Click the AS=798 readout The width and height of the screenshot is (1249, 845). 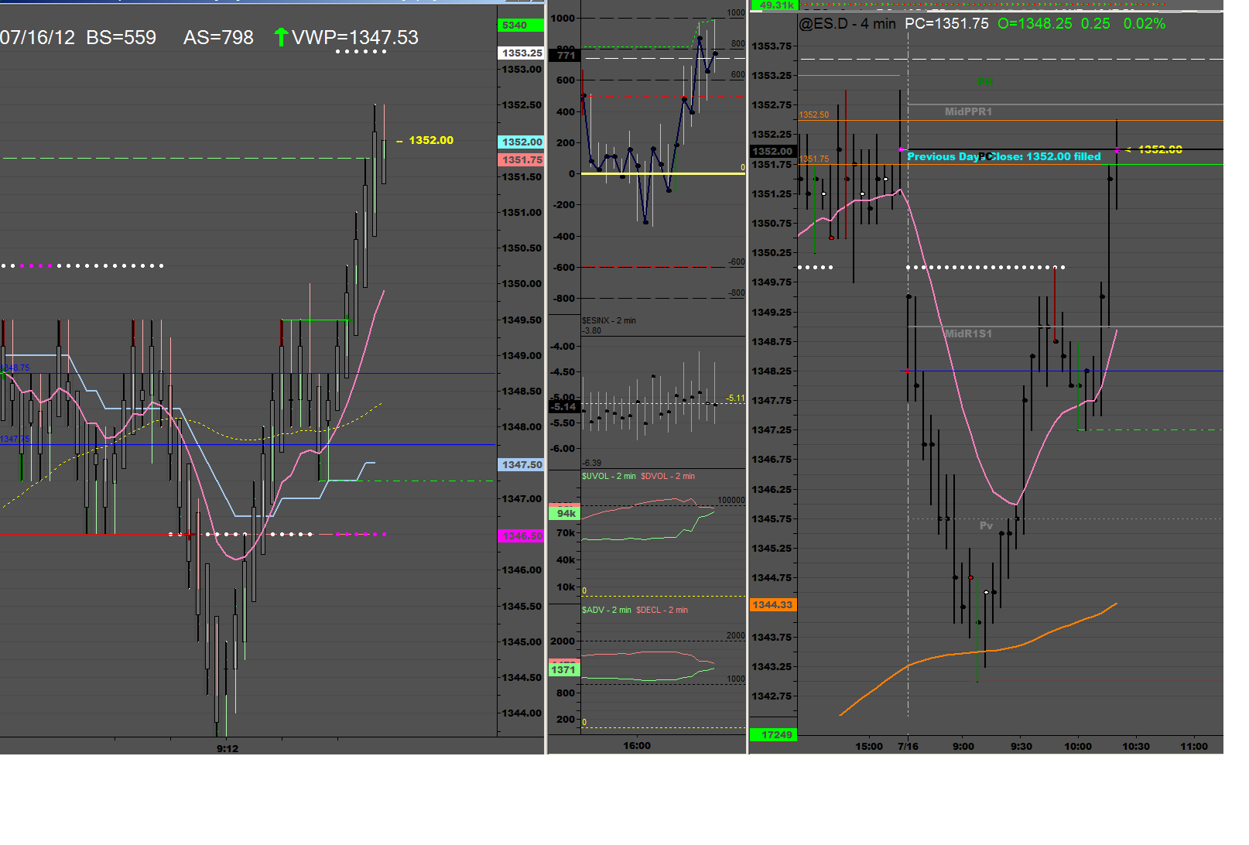[218, 37]
